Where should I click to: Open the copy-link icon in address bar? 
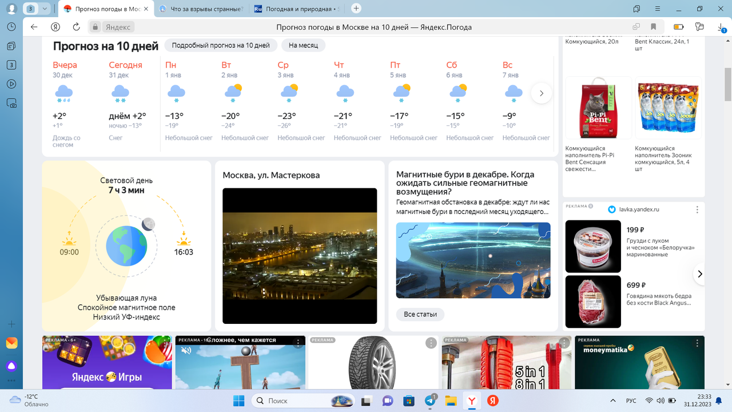[x=636, y=27]
